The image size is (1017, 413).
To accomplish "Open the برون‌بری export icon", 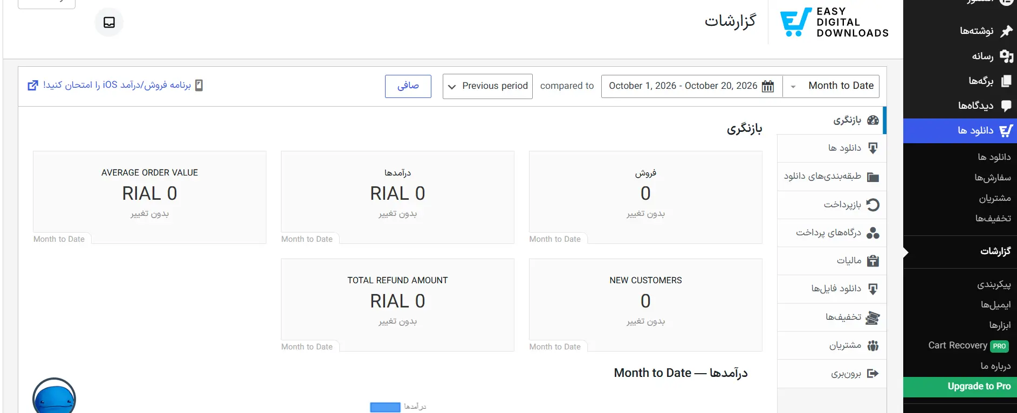I will (x=873, y=373).
